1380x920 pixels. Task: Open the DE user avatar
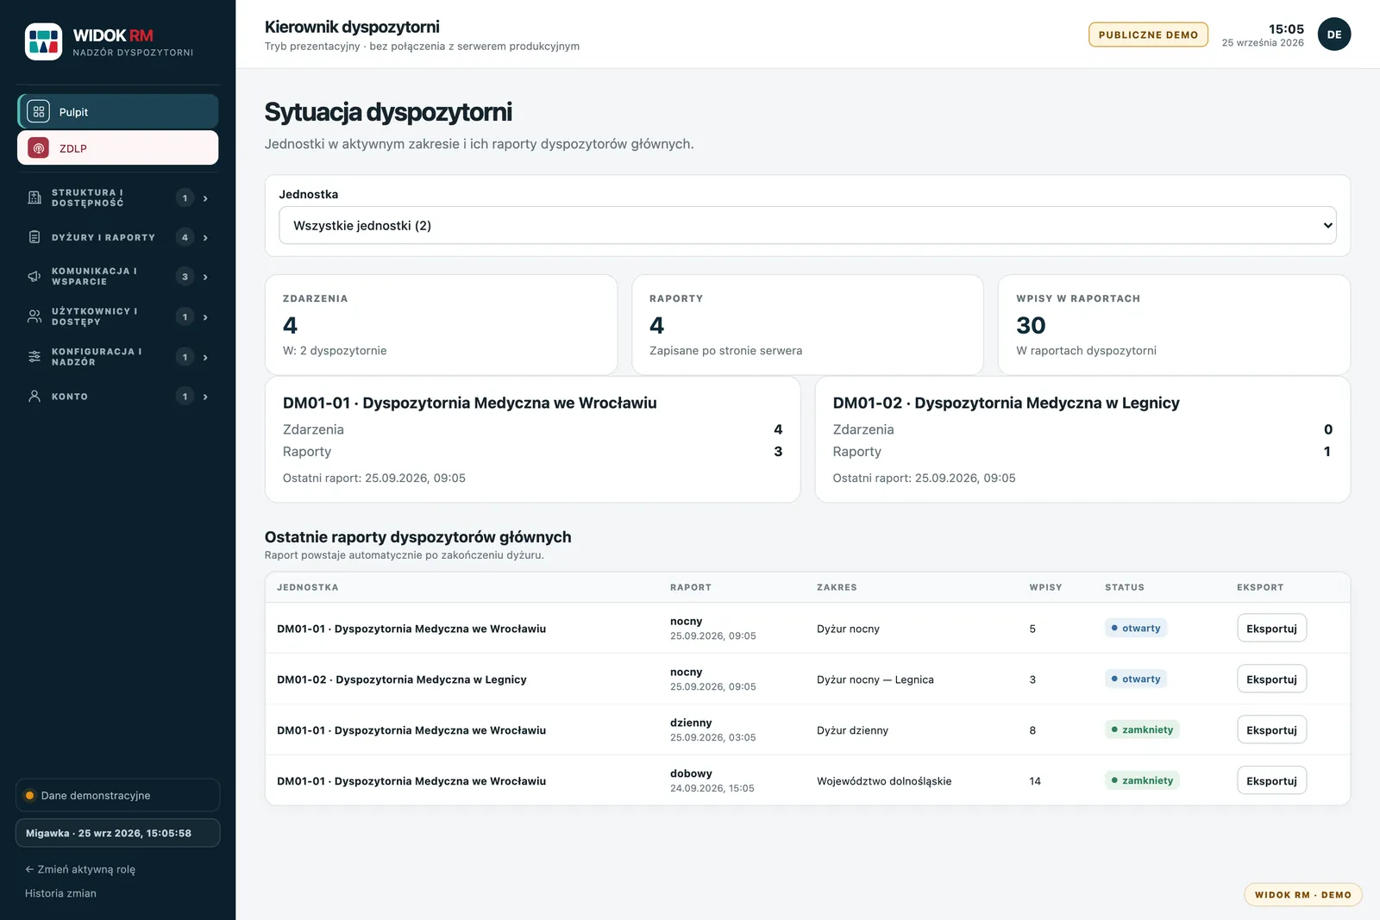click(1334, 34)
